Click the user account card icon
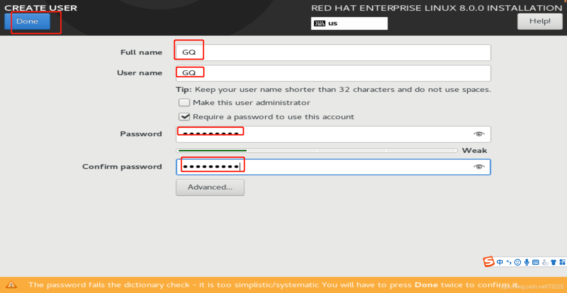 tap(545, 262)
